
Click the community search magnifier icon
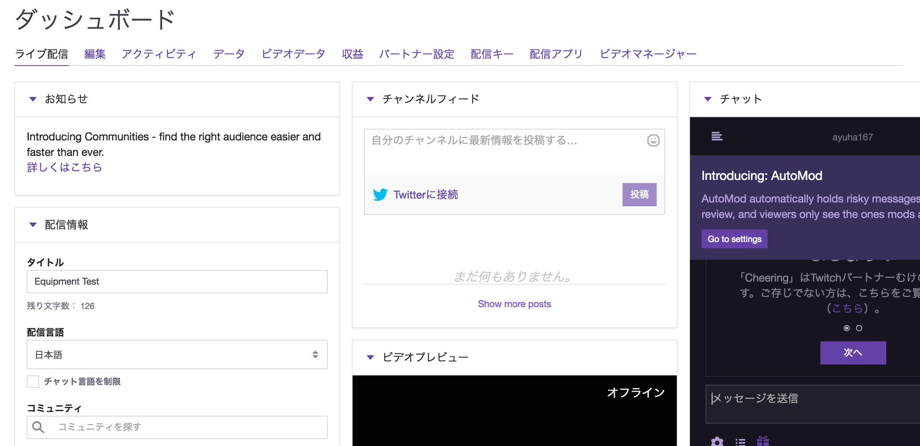[x=38, y=427]
